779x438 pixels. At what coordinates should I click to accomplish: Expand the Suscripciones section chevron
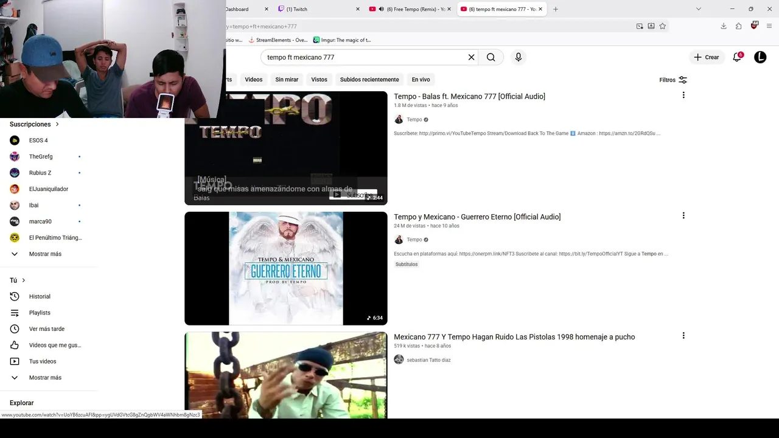pyautogui.click(x=57, y=124)
